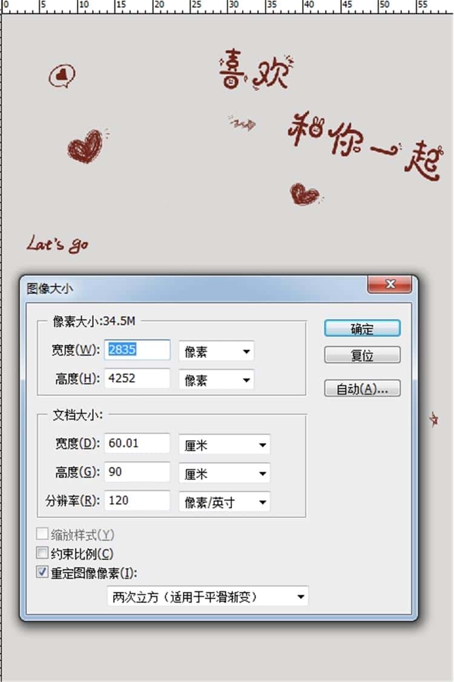Viewport: 454px width, 682px height.
Task: Click the horizontal ruler at top
Action: (227, 7)
